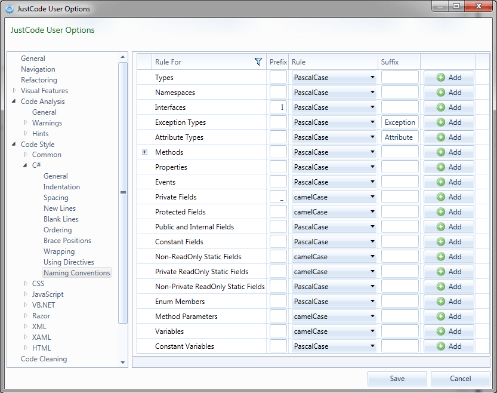Click the tree scrollbar up arrow
The height and width of the screenshot is (393, 497).
[123, 57]
